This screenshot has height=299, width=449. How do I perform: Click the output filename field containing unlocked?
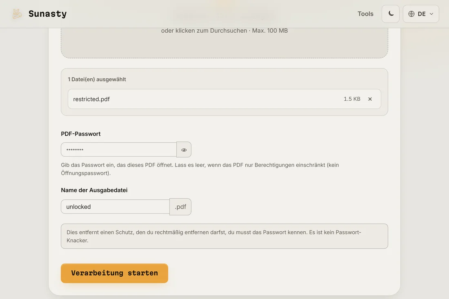pos(116,206)
